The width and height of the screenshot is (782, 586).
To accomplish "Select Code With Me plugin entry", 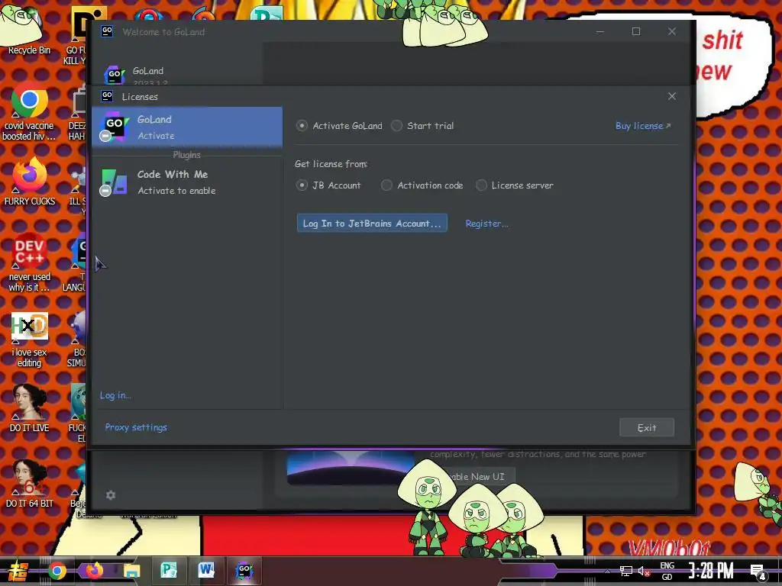I will pos(187,182).
